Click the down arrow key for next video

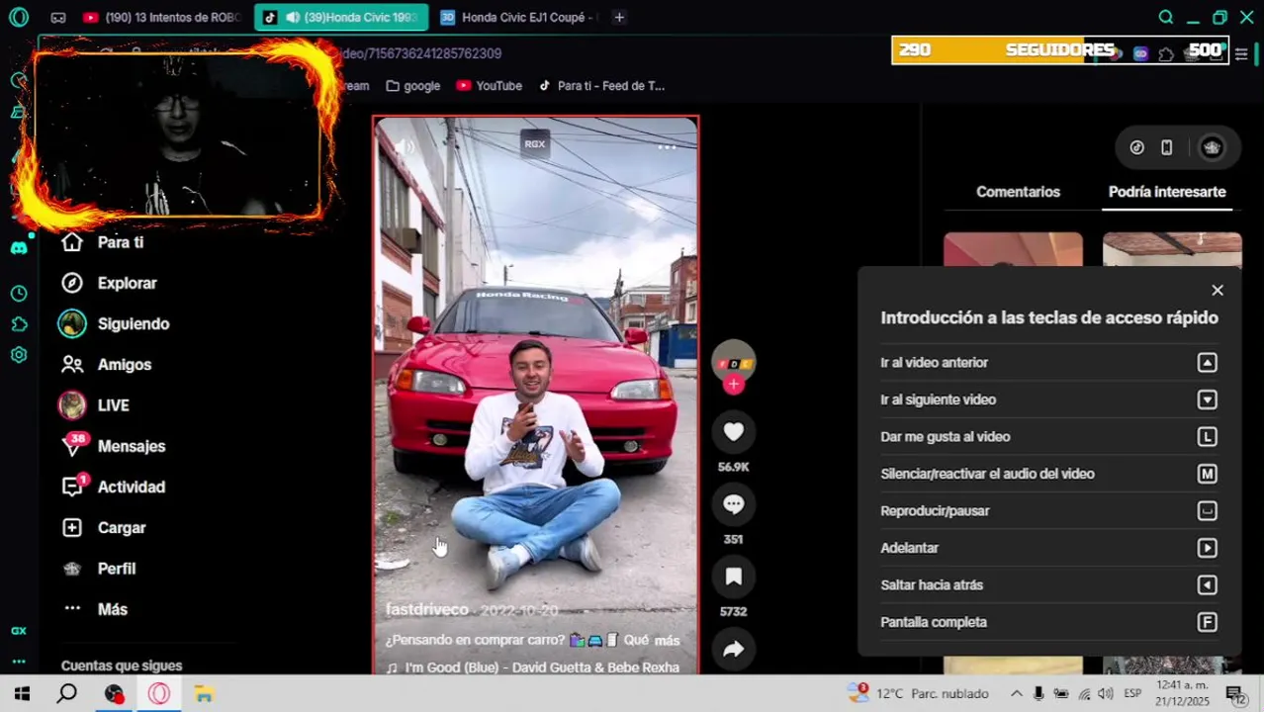point(1207,400)
